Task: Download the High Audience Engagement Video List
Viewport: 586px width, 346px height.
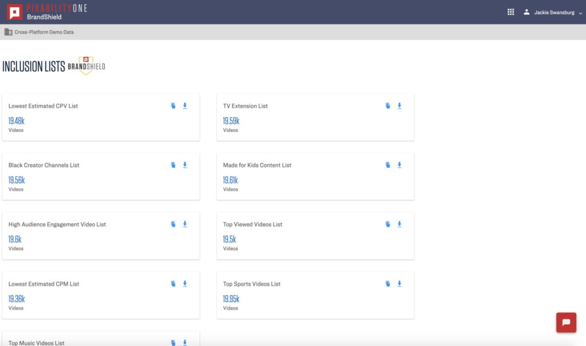Action: 185,224
